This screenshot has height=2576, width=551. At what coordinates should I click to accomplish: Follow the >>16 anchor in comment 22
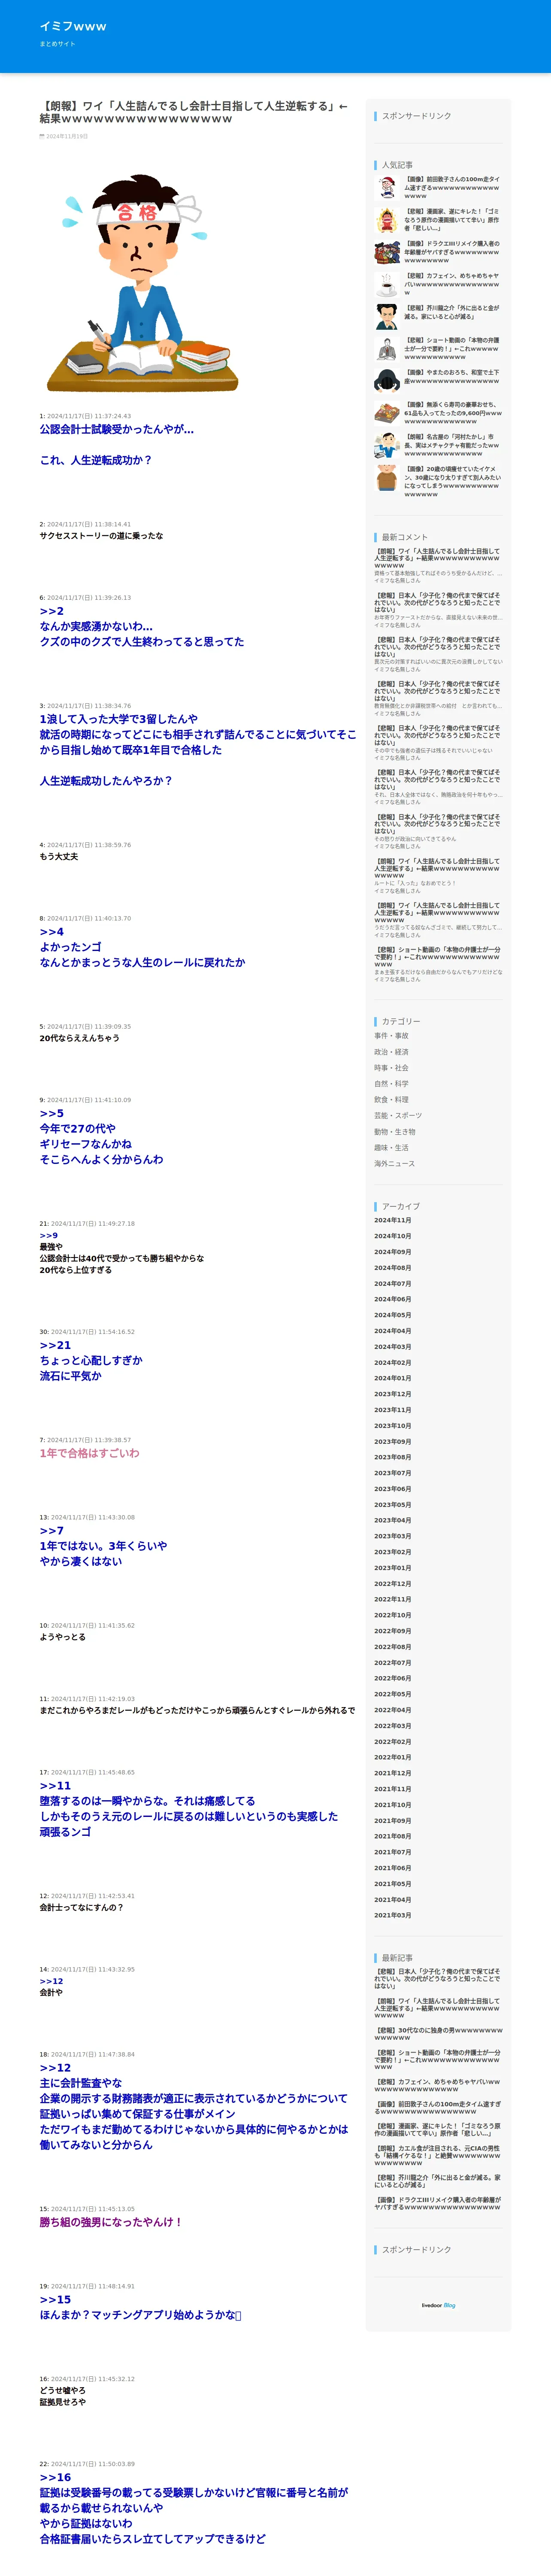(55, 2477)
